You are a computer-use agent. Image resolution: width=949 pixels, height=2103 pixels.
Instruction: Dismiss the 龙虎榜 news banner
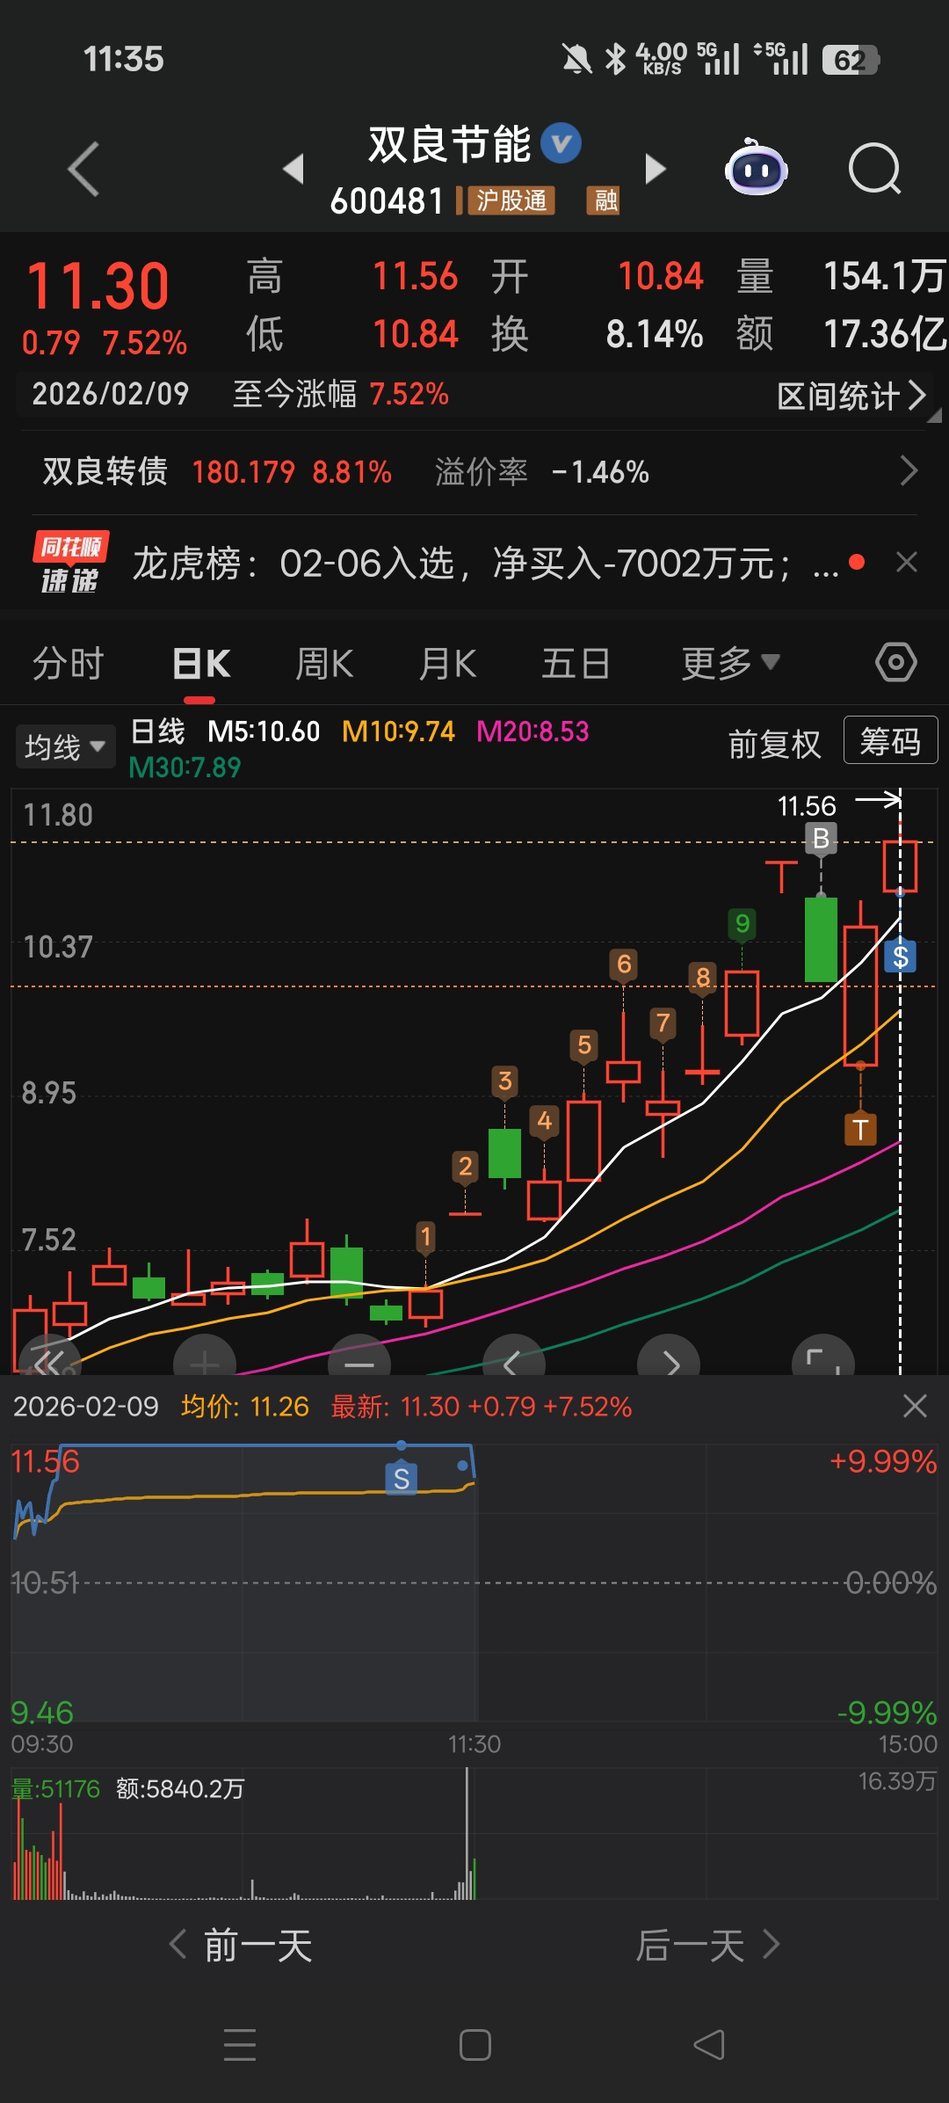[907, 562]
